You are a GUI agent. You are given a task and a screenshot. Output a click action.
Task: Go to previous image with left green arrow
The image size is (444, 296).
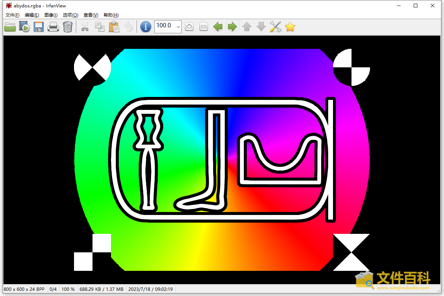point(218,27)
